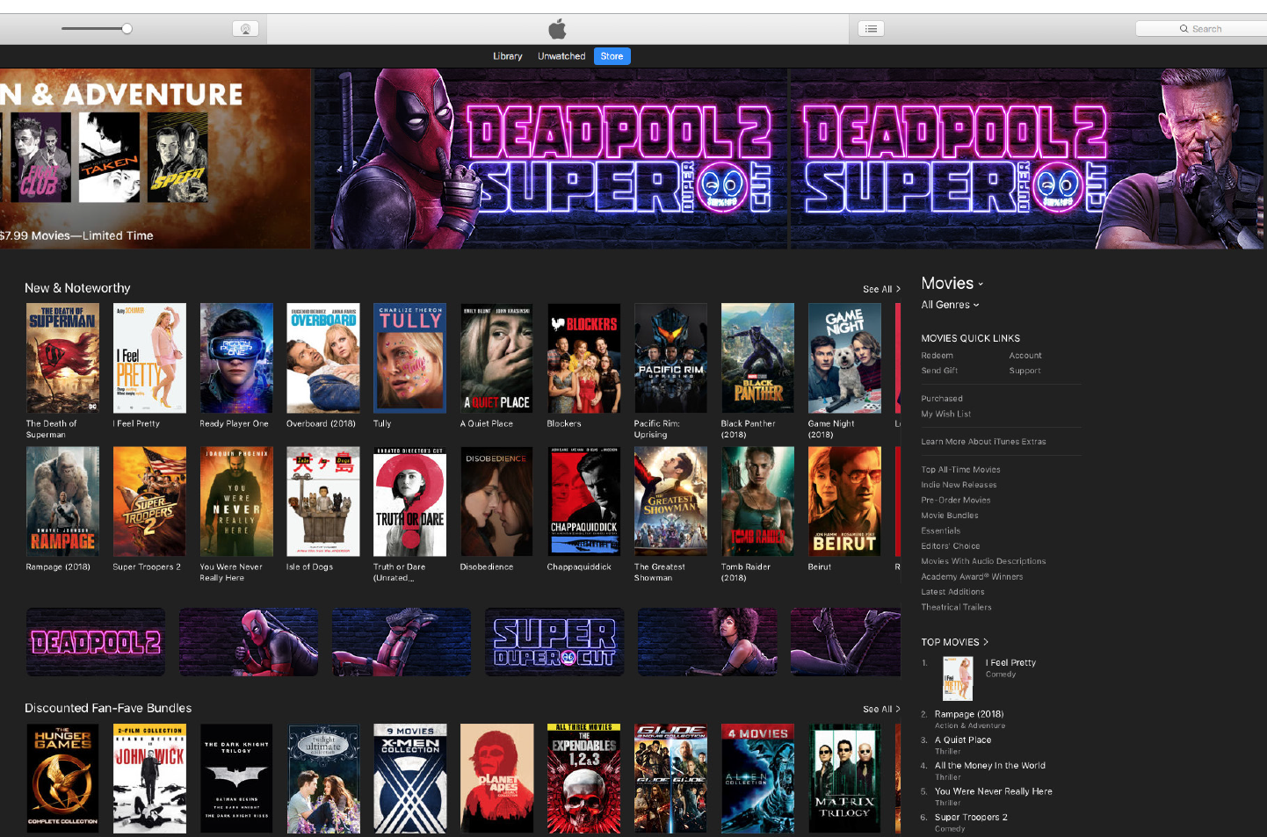Click the AirPlay icon button
This screenshot has height=837, width=1267.
pyautogui.click(x=245, y=29)
